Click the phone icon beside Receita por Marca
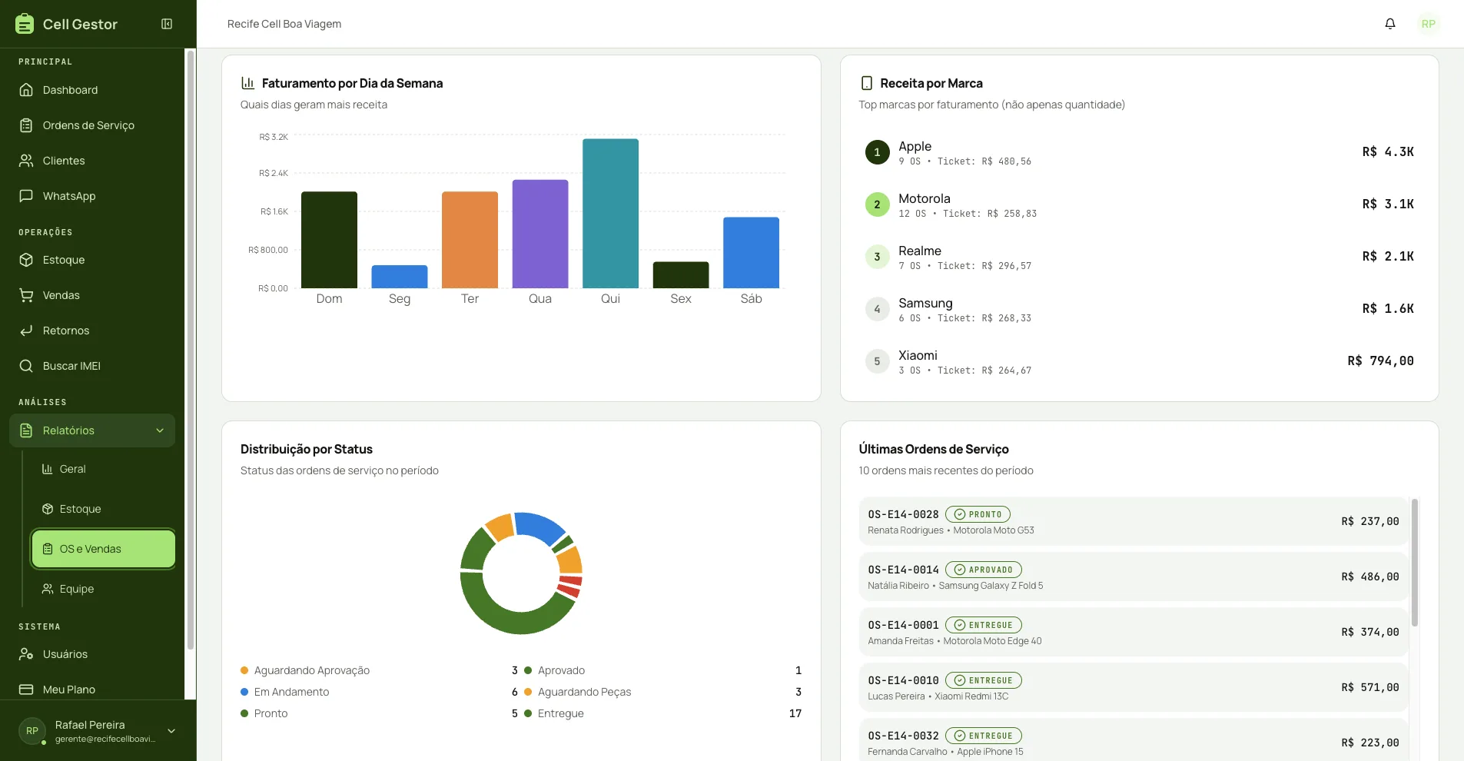This screenshot has height=761, width=1464. click(x=867, y=83)
